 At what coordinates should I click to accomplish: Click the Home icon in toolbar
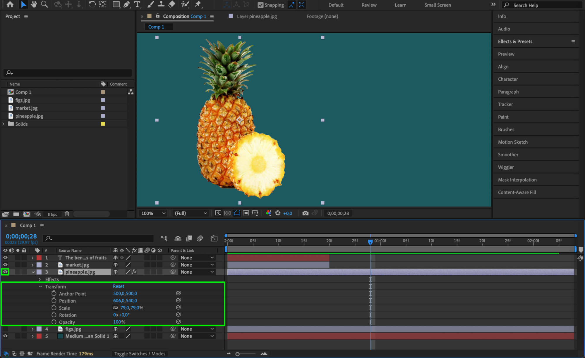coord(10,4)
